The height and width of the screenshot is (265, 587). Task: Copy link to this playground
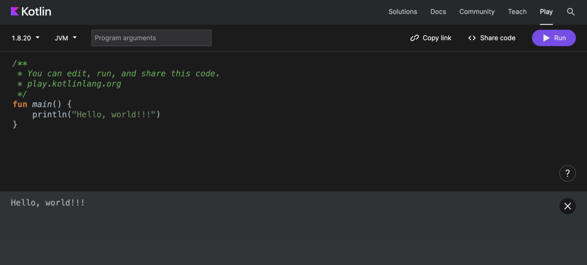[431, 38]
